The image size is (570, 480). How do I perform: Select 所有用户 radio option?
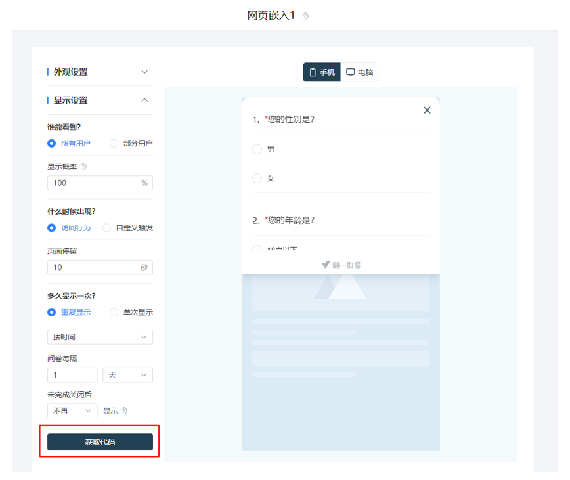click(x=69, y=143)
